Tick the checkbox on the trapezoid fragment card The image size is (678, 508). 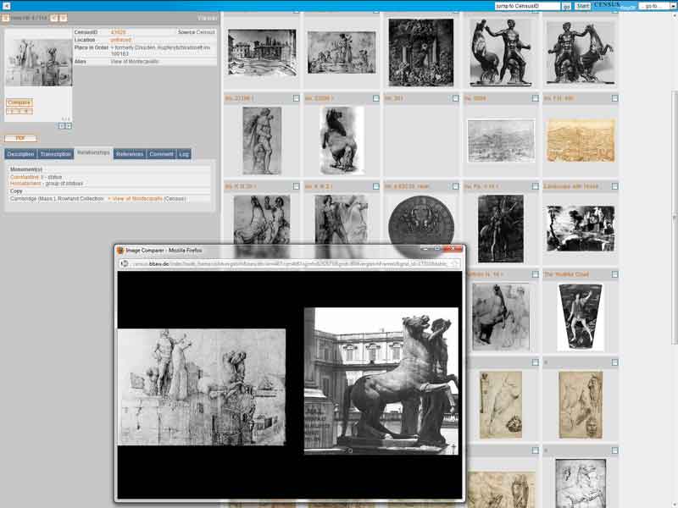click(615, 274)
